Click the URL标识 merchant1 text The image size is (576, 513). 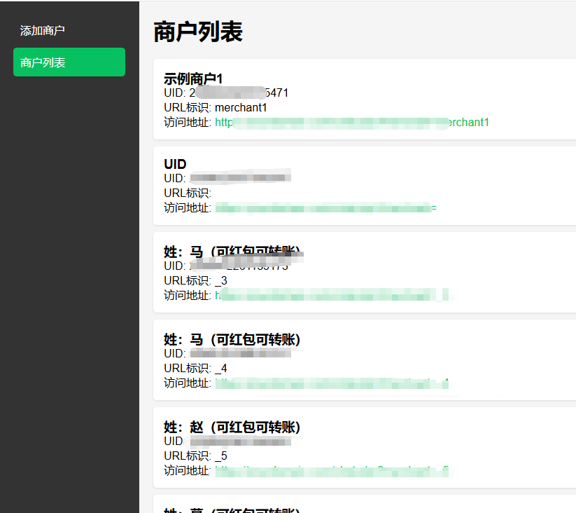[x=216, y=107]
